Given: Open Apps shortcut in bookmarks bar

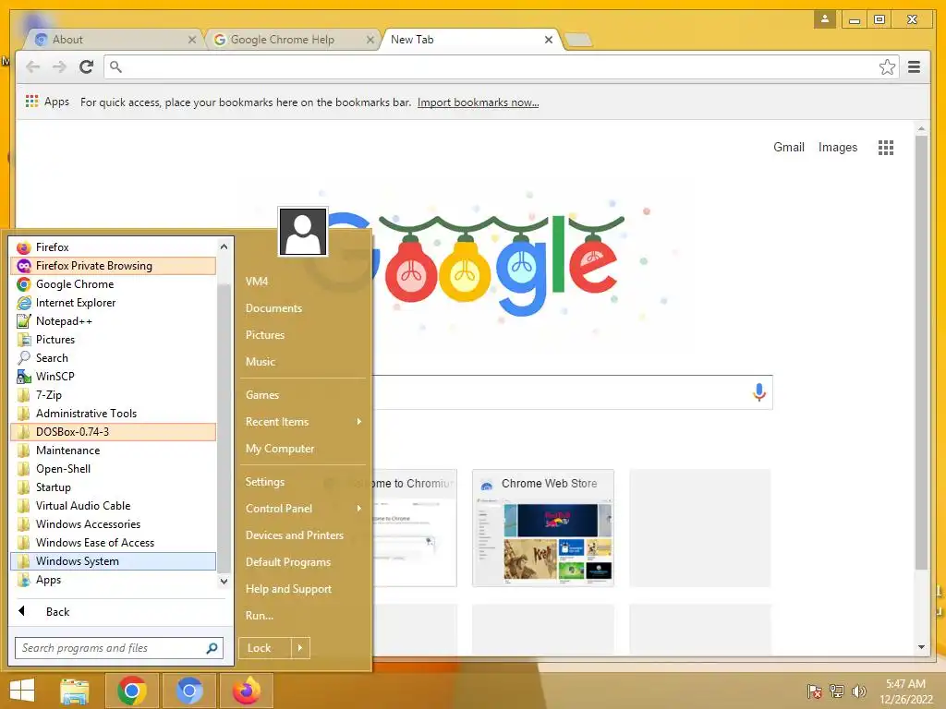Looking at the screenshot, I should coord(47,102).
